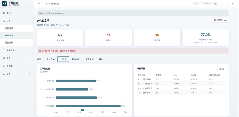Click the 成绩单_新.xlsx file subtitle
239x117 pixels.
coord(53,25)
